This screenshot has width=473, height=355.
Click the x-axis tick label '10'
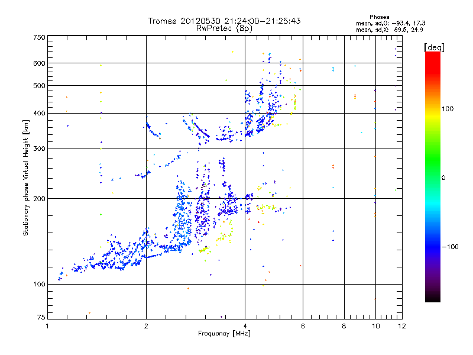pos(376,326)
